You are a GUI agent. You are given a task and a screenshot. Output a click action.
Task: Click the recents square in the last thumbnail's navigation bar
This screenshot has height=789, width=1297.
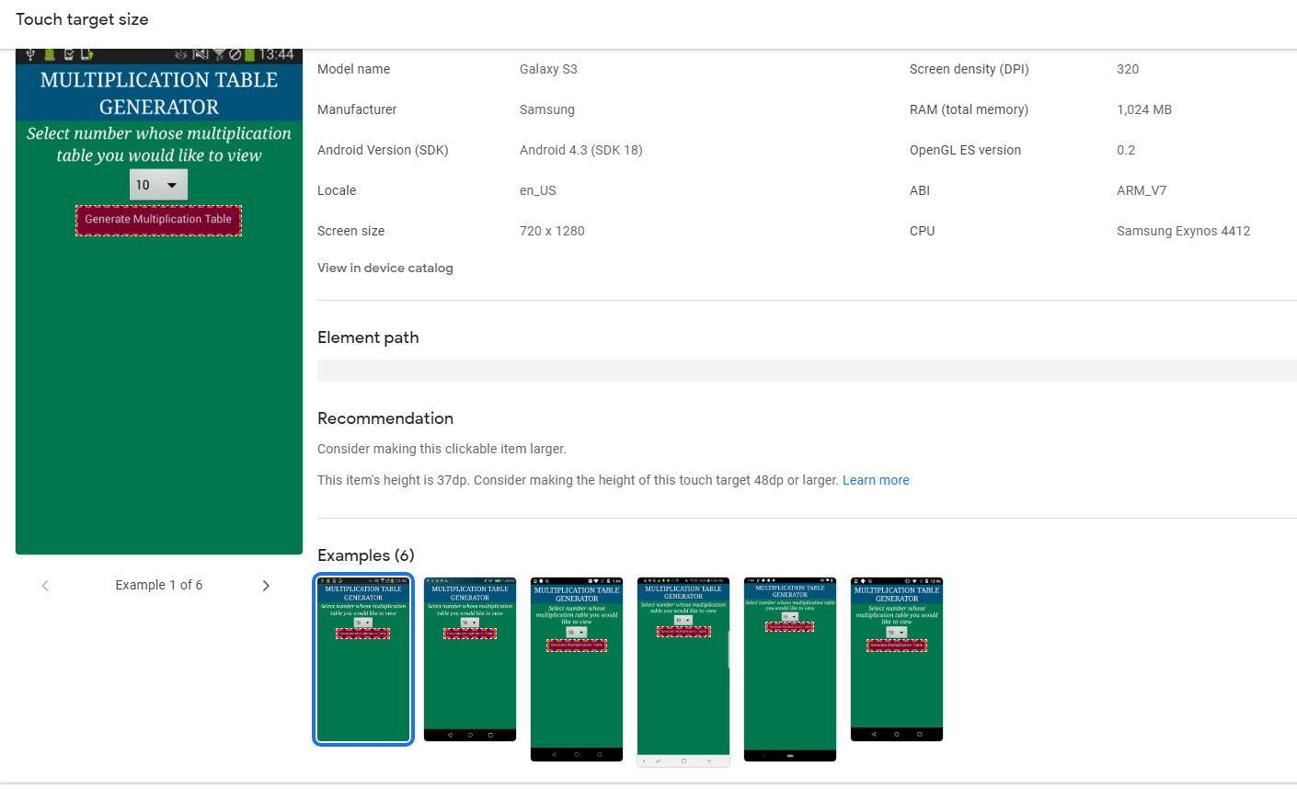(919, 734)
